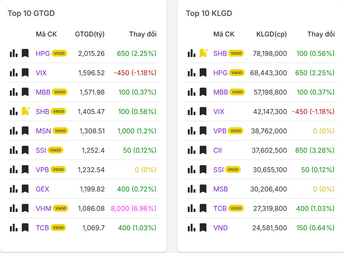The width and height of the screenshot is (344, 253).
Task: Bookmark TCB in Top 10 GTGD list
Action: tap(25, 228)
